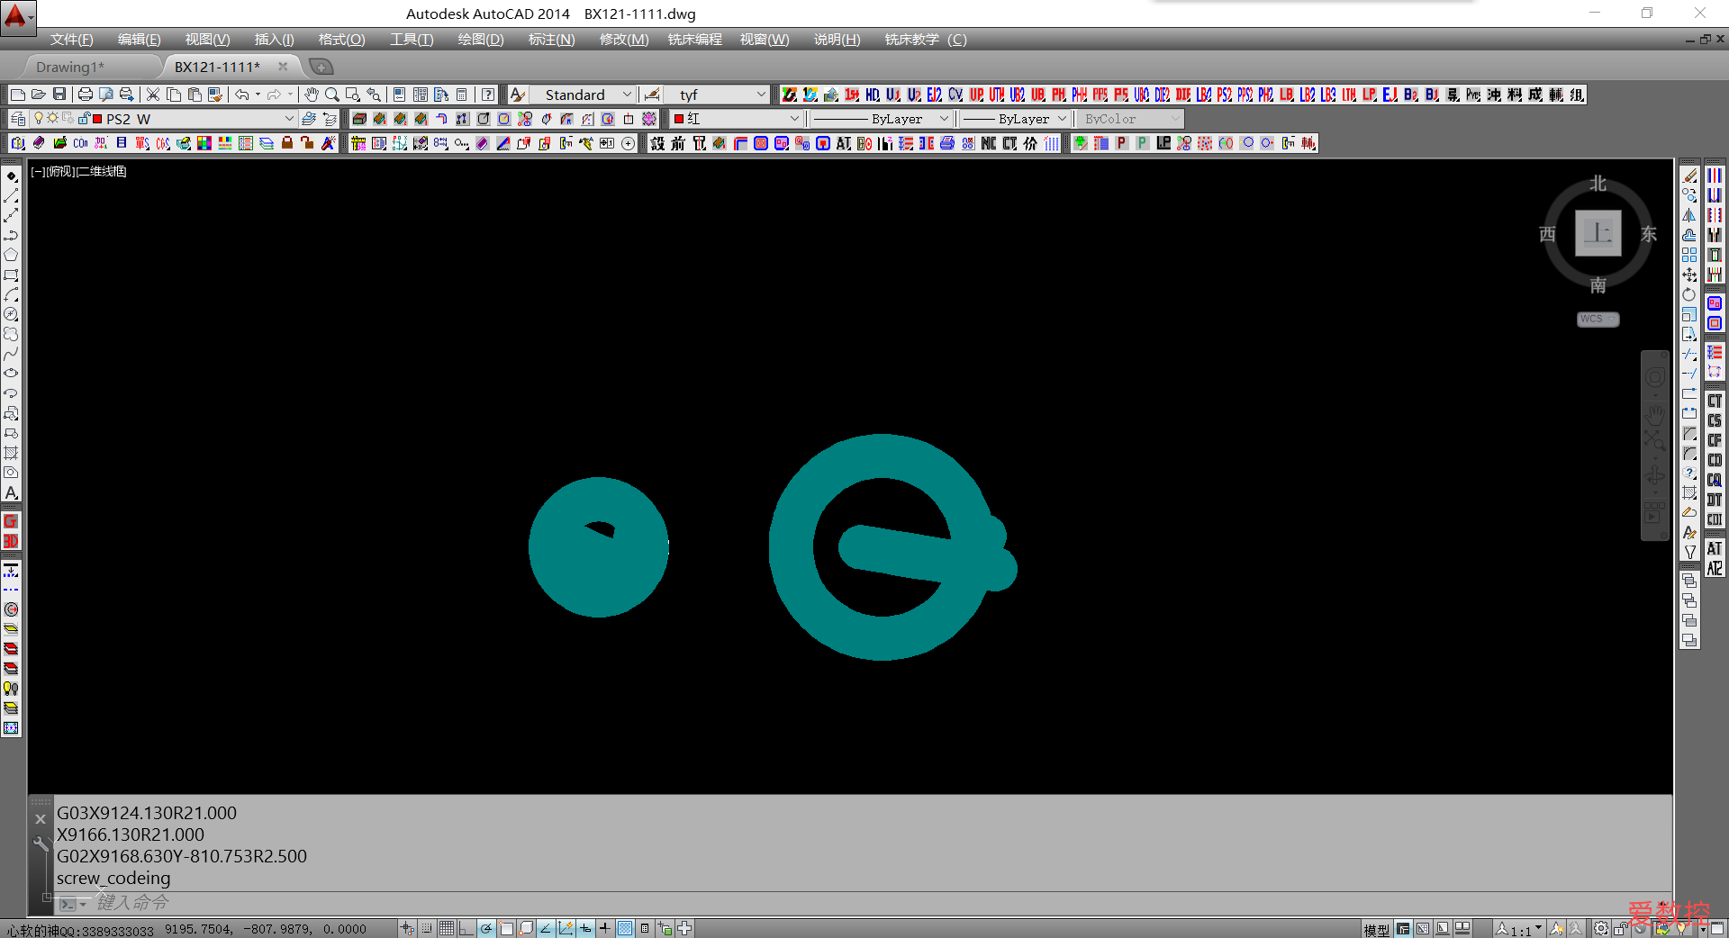Select the Rotate modify tool
This screenshot has width=1729, height=938.
(1689, 294)
